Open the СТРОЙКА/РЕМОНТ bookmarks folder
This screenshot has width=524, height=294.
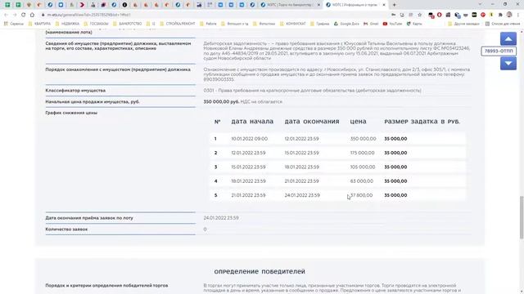coord(178,24)
